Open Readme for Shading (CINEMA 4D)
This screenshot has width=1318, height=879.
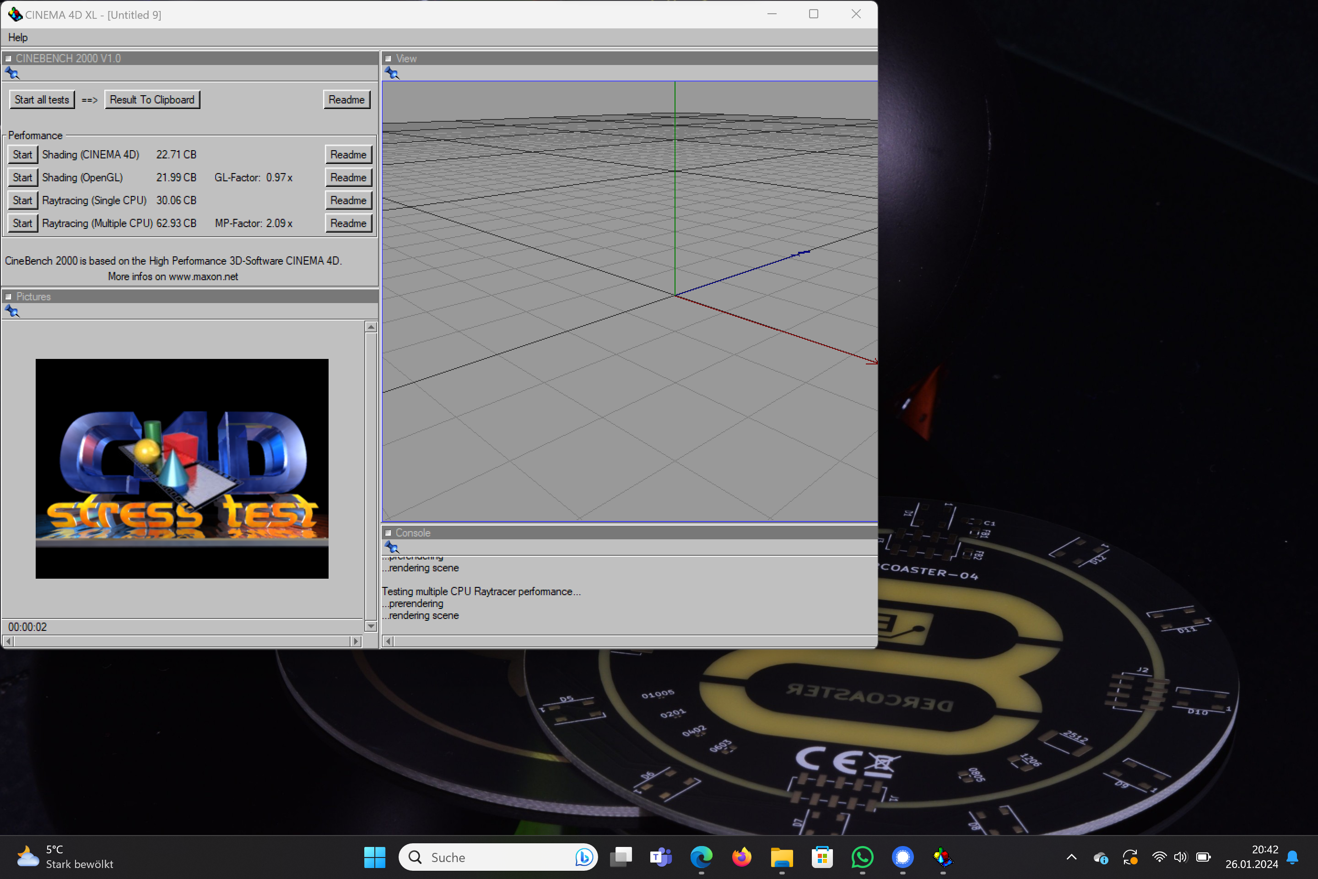(349, 155)
